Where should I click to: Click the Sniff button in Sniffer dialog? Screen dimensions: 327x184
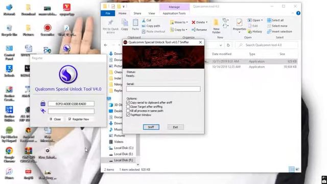point(151,127)
